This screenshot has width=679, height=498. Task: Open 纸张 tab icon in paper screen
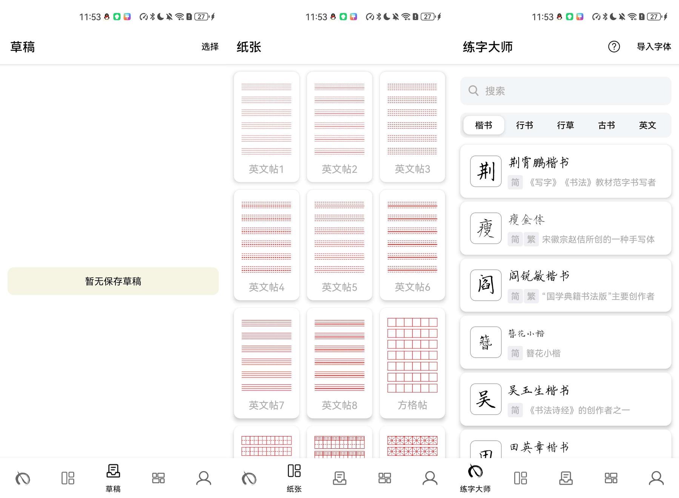(x=294, y=471)
